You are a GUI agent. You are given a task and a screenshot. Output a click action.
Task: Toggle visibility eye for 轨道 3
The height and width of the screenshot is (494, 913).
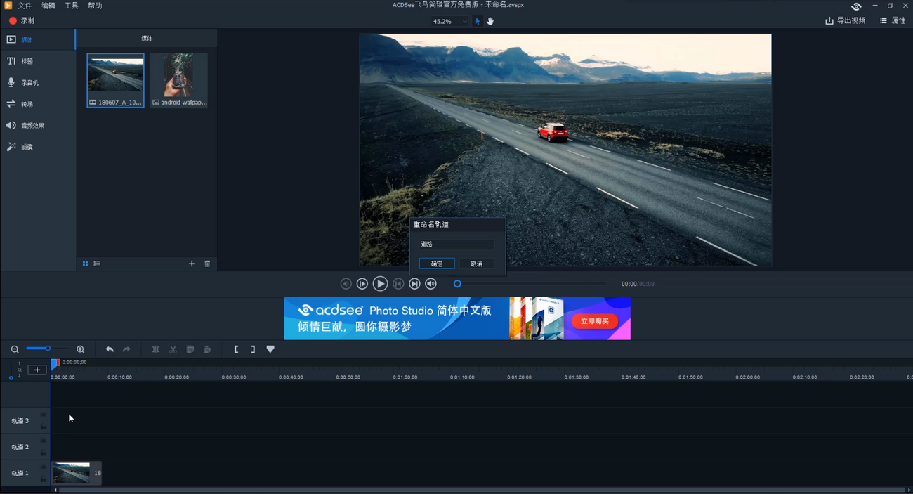[44, 415]
